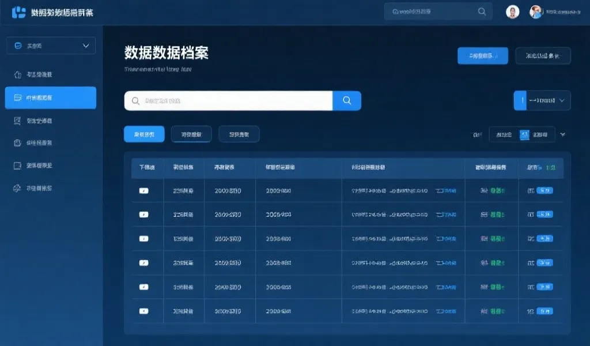Click the filter chevron icon above the table
Screen dimensions: 590x346
562,134
